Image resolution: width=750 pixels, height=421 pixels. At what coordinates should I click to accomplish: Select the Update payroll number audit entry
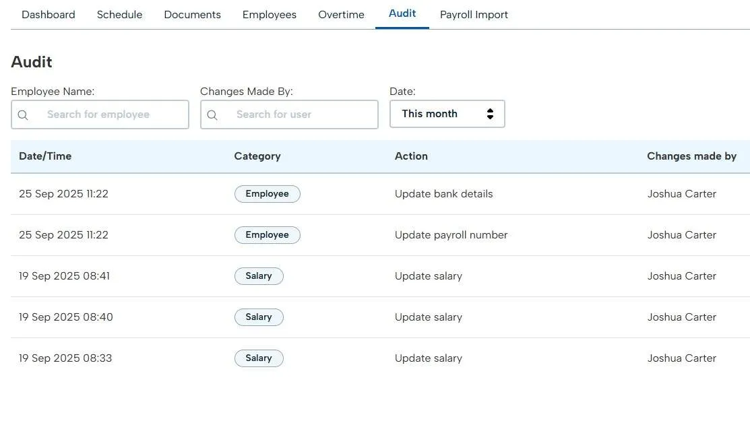[x=451, y=235]
